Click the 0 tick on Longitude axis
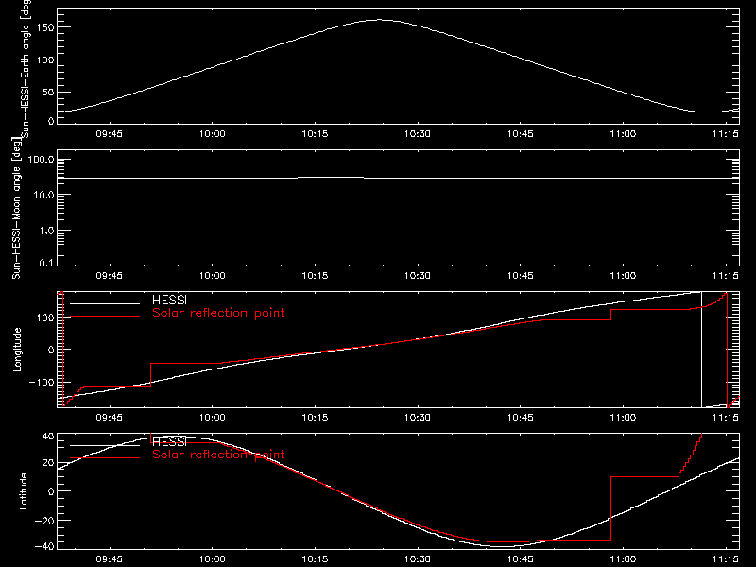Image resolution: width=756 pixels, height=567 pixels. click(x=51, y=350)
